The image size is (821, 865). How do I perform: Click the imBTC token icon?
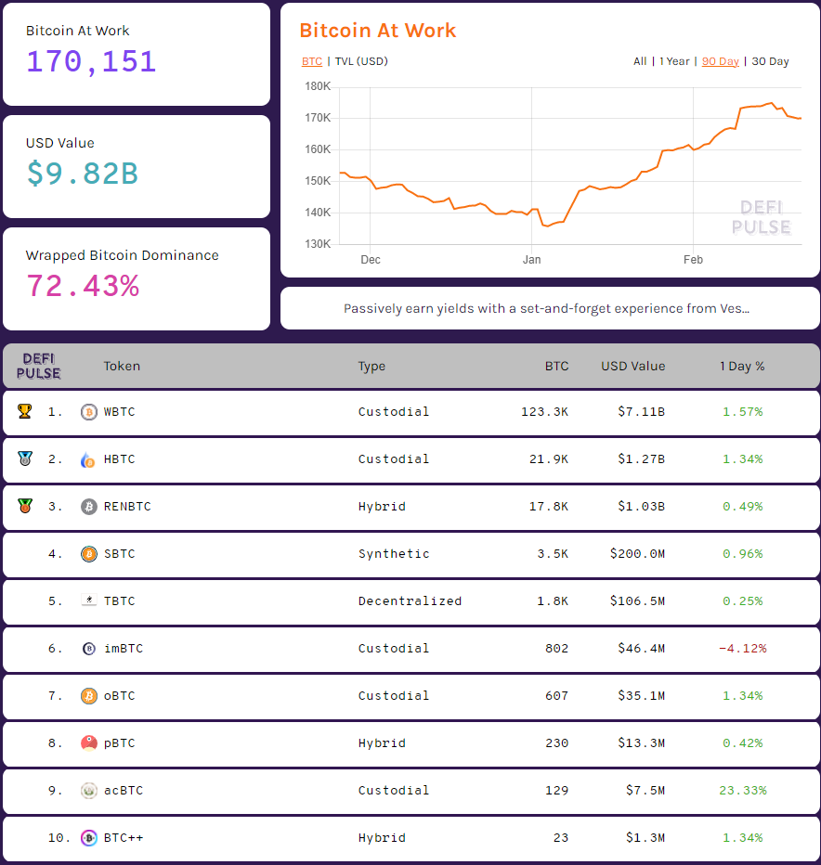88,649
